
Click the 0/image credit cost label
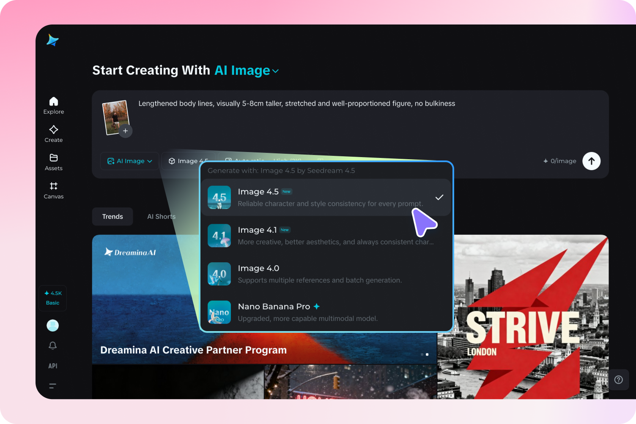[x=560, y=161]
